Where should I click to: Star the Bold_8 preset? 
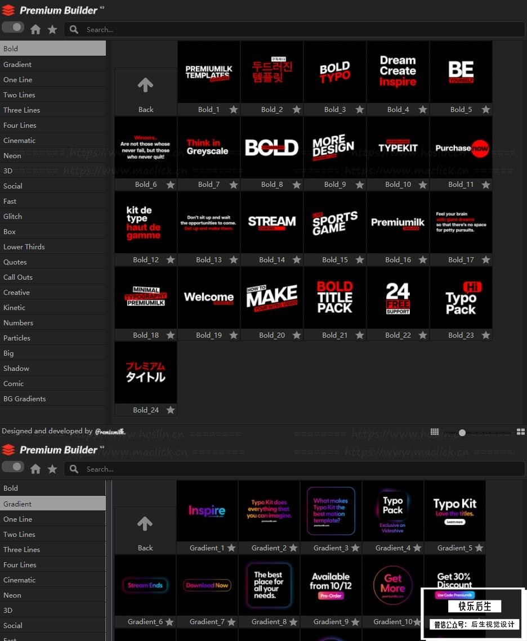(296, 185)
